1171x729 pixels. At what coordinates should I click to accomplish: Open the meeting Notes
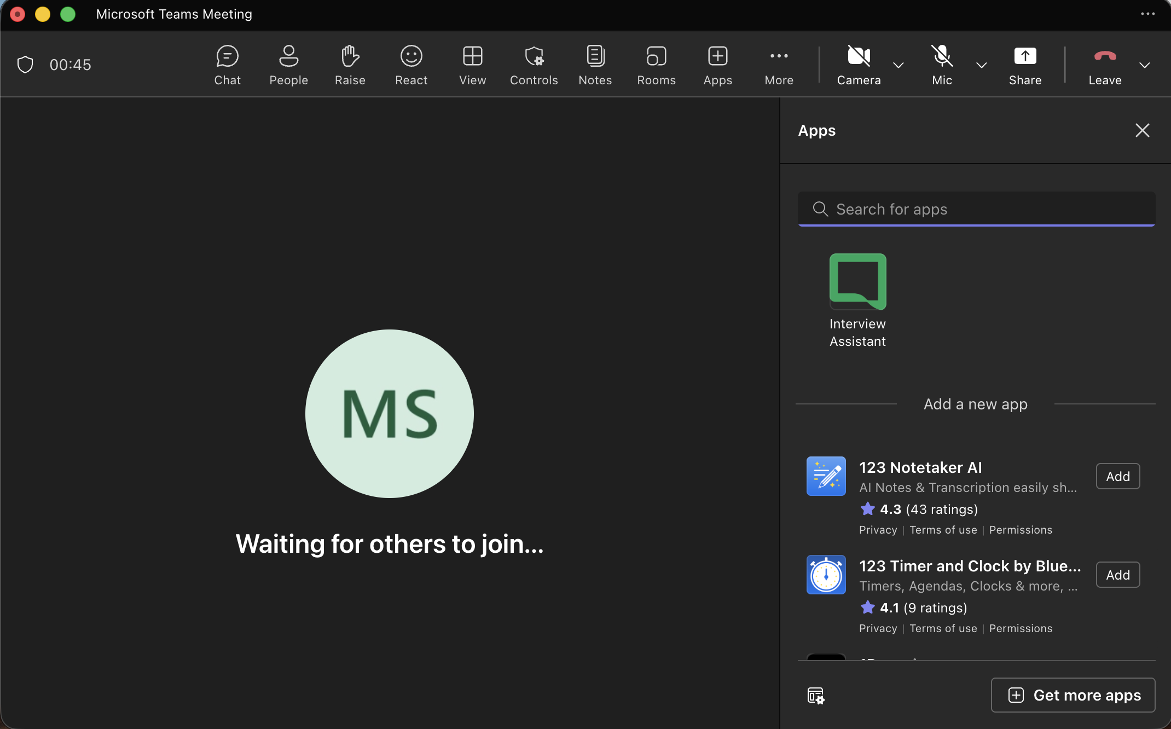[x=595, y=64]
